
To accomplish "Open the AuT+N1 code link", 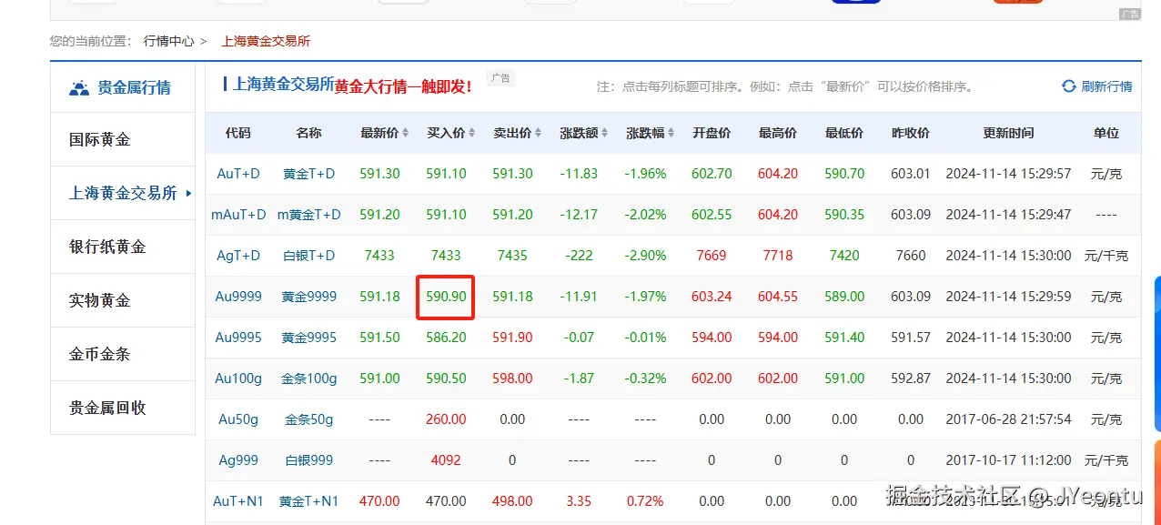I will (238, 501).
